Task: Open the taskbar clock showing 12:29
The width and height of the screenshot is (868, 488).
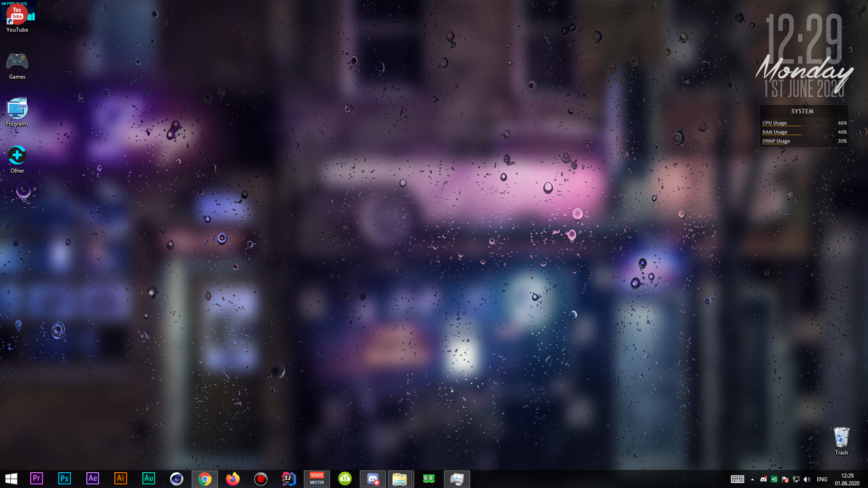Action: [x=847, y=479]
